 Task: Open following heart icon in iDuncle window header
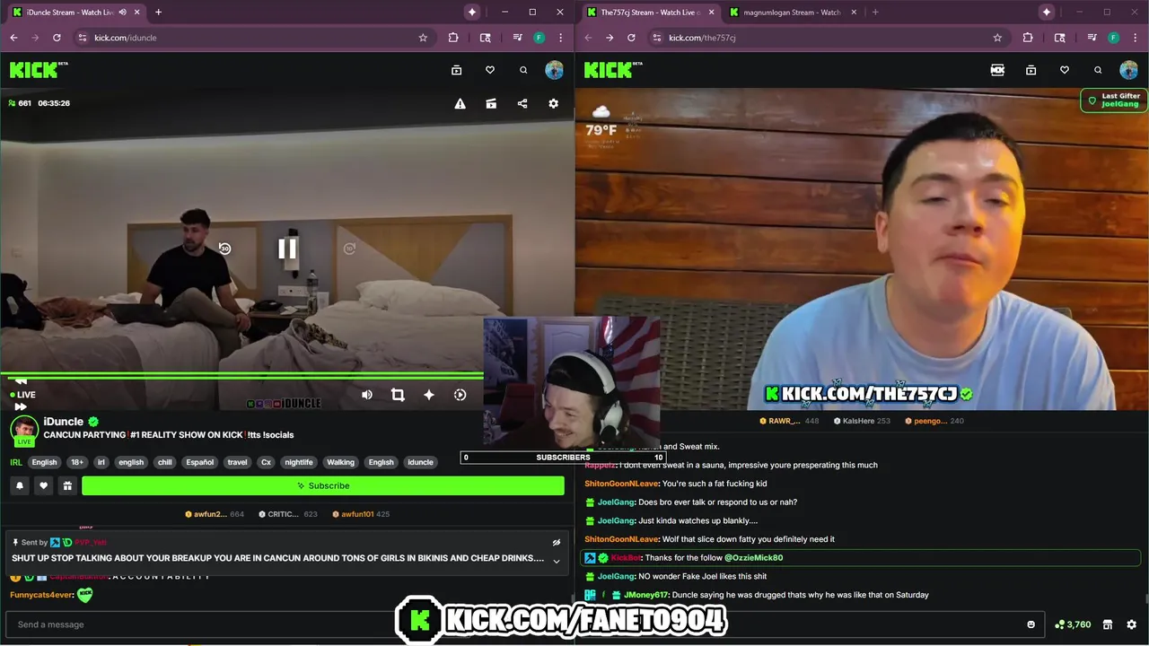(x=490, y=70)
